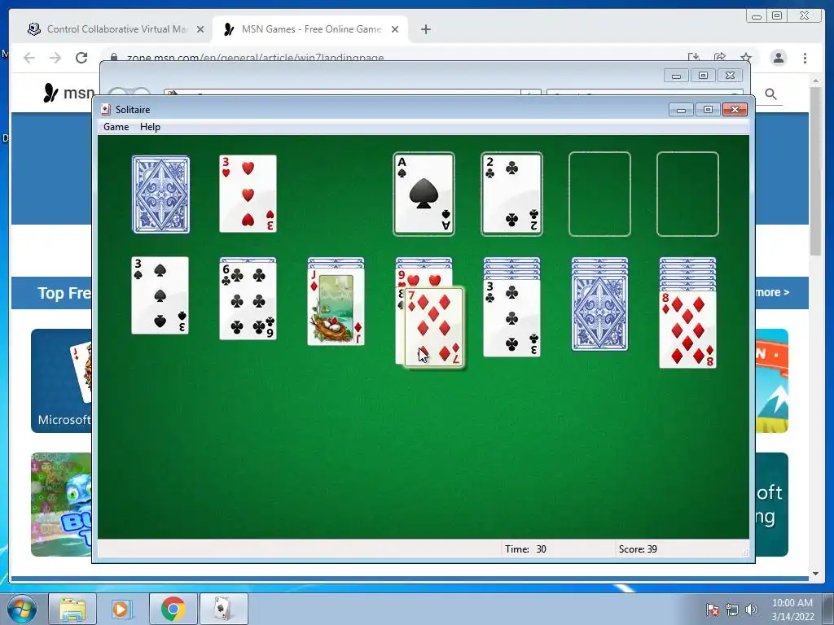Go forward in Chrome browser
The image size is (834, 625).
(x=55, y=58)
